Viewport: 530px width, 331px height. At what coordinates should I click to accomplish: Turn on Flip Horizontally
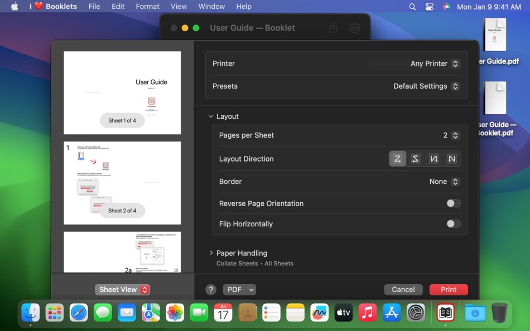coord(453,223)
